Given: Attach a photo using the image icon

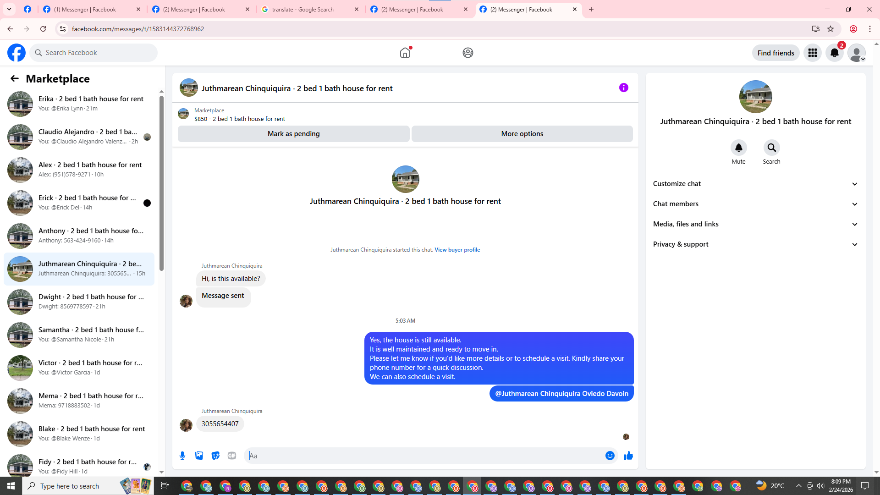Looking at the screenshot, I should 199,456.
